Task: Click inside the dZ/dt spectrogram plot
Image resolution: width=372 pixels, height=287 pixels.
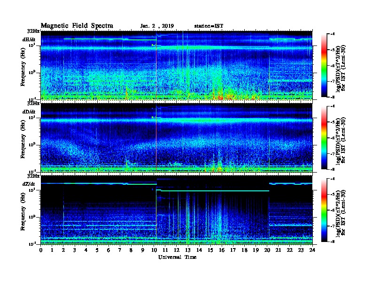Action: (177, 210)
